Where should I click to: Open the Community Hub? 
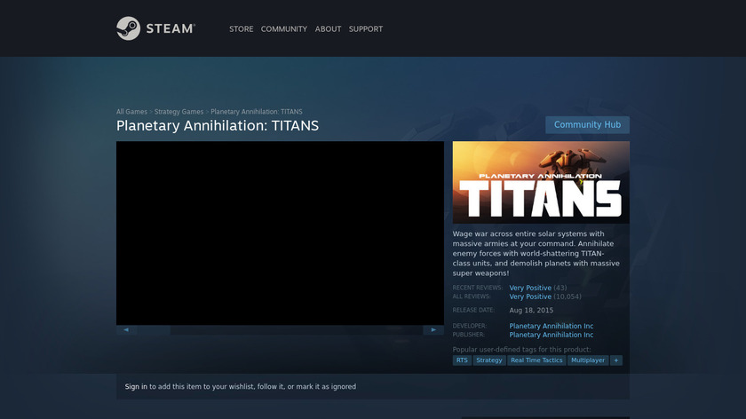pos(587,125)
